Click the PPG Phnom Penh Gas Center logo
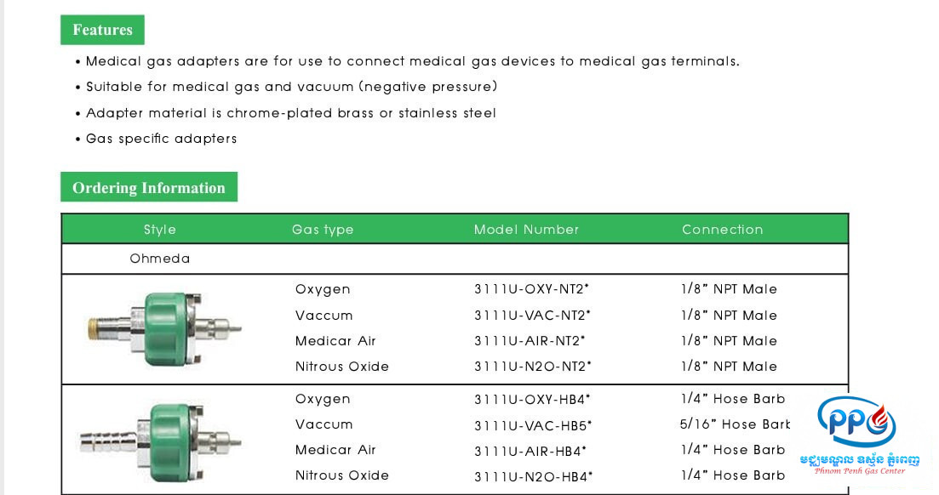 click(x=860, y=435)
